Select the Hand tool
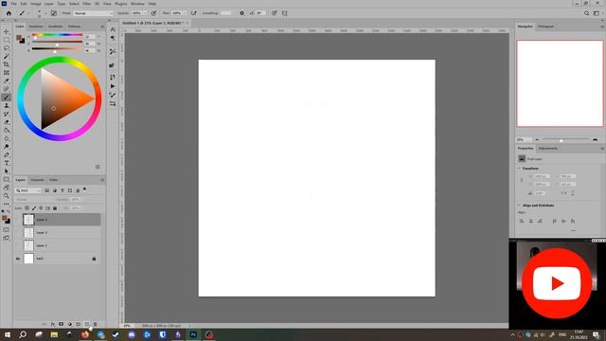 tap(7, 188)
